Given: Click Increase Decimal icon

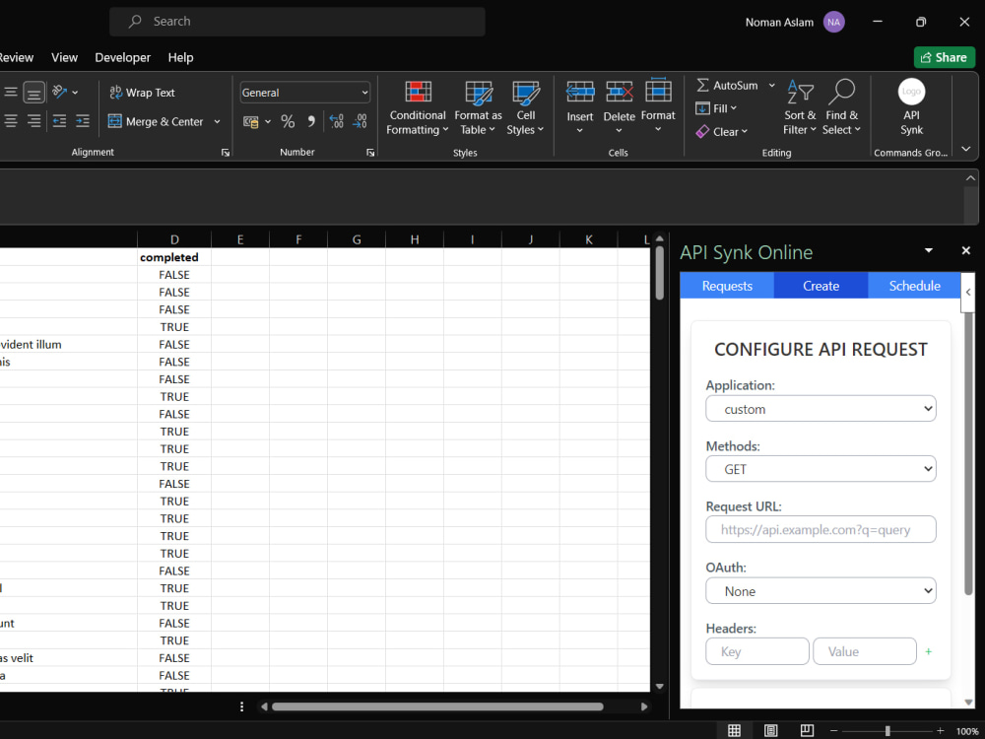Looking at the screenshot, I should click(337, 121).
